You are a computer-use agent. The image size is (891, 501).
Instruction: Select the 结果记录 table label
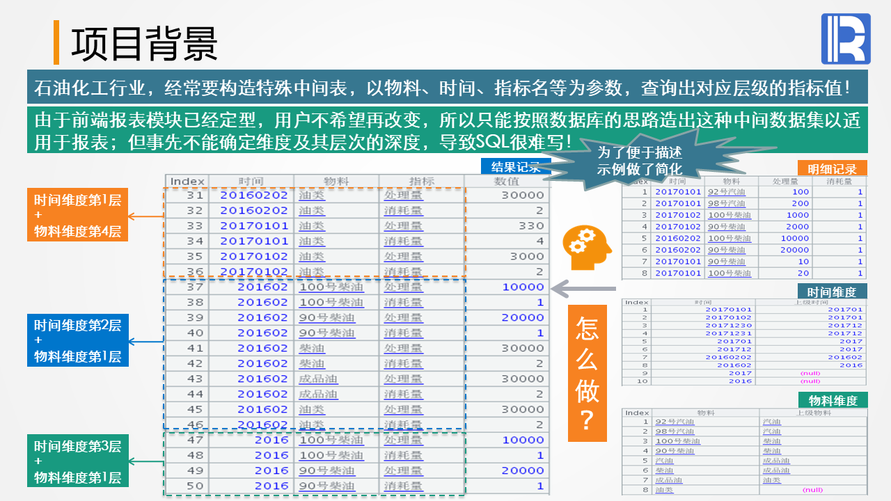pyautogui.click(x=515, y=166)
